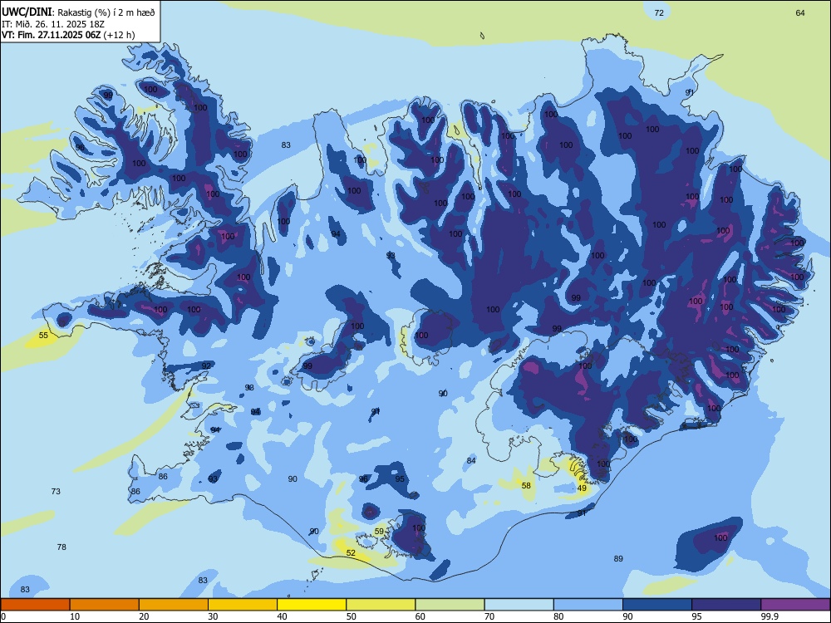Click the 58 humidity value label
Image resolution: width=831 pixels, height=623 pixels.
[x=526, y=485]
